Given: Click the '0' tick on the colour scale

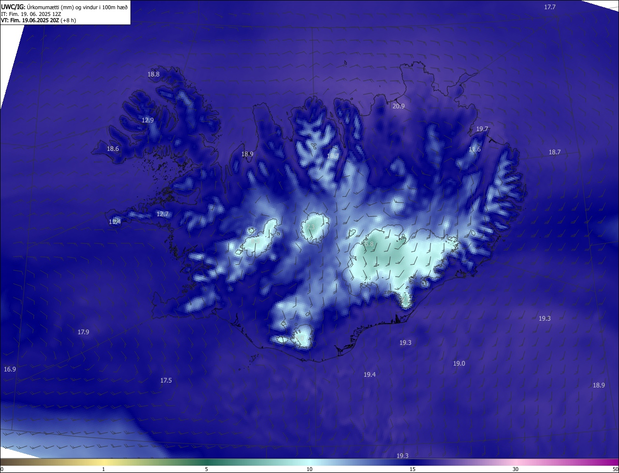Looking at the screenshot, I should point(2,470).
